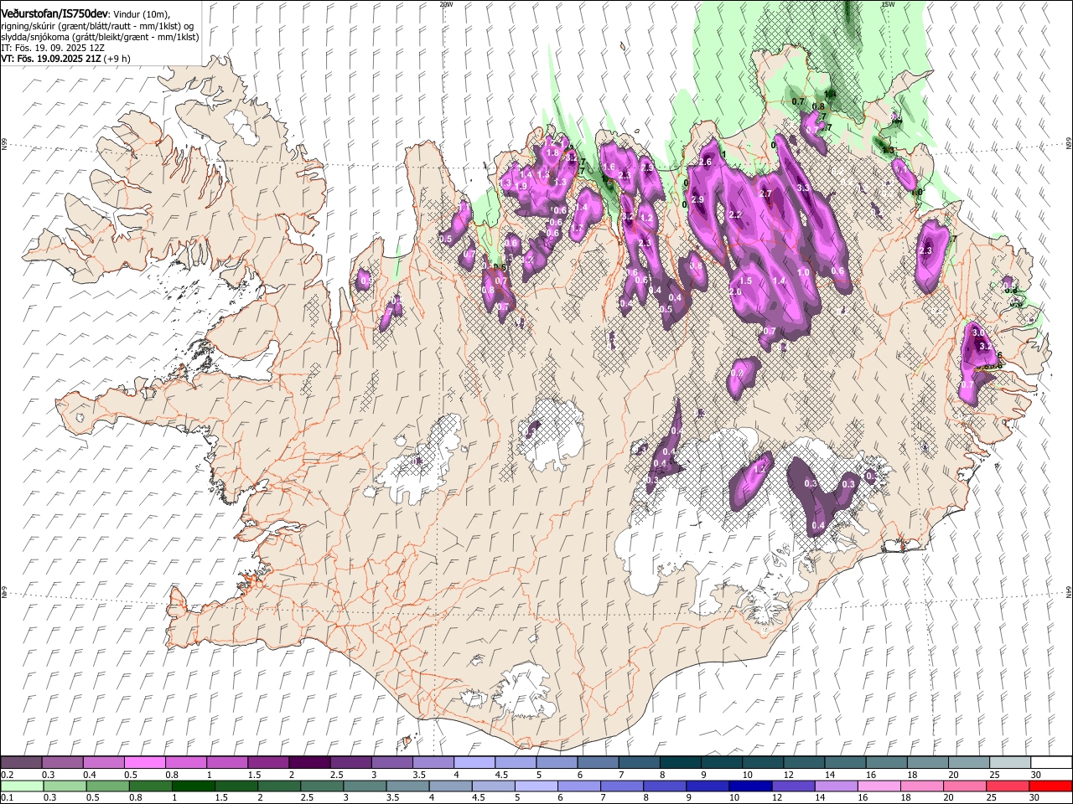
Task: Pick the navy 10–12 swatch in lower scale
Action: click(x=750, y=786)
